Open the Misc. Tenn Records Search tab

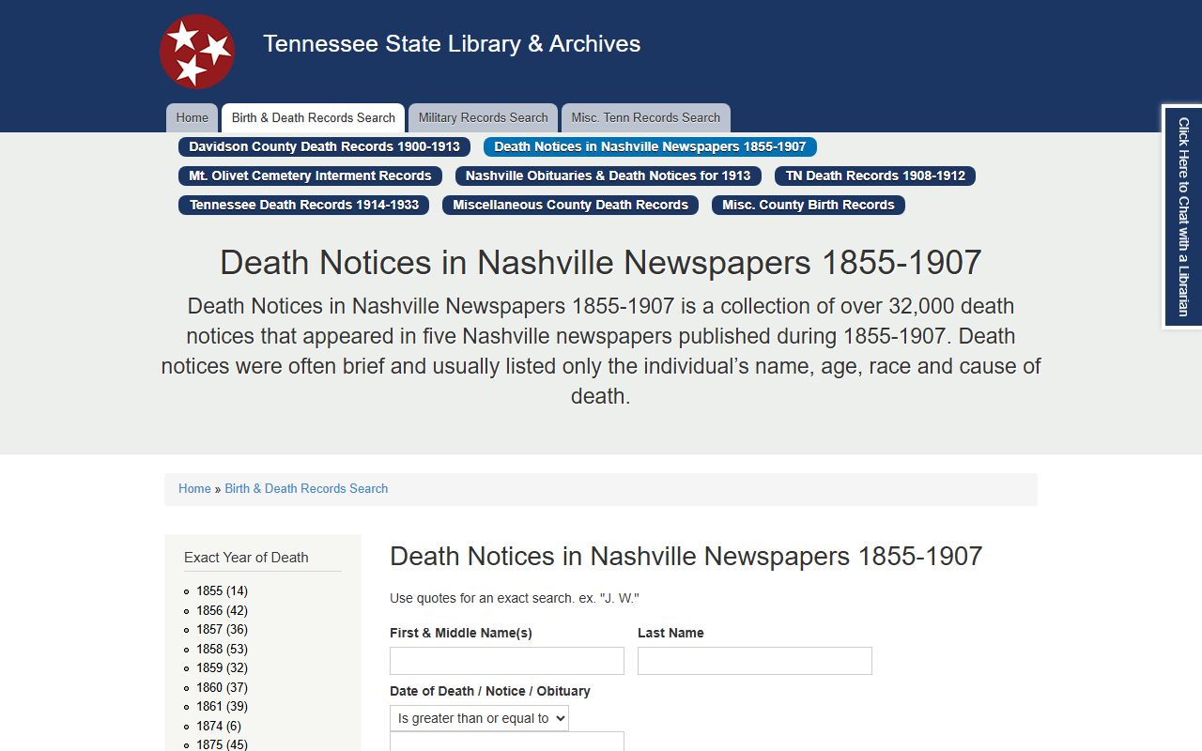pos(646,118)
